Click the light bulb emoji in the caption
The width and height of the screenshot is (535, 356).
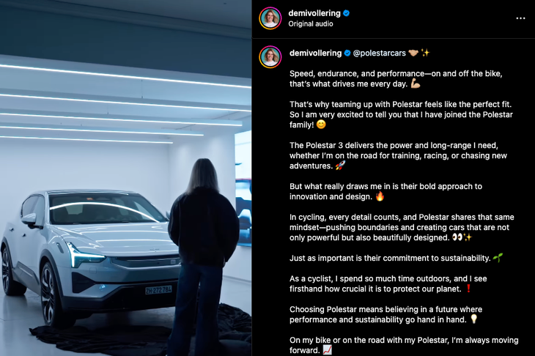click(474, 319)
